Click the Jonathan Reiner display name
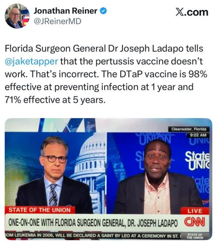Viewport: 217px width, 242px height. pos(65,11)
